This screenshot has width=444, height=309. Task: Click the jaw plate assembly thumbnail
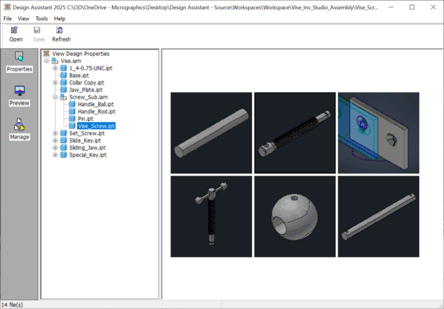point(379,133)
